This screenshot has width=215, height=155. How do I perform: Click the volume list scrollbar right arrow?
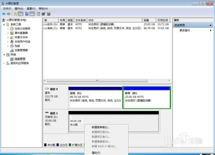coord(169,81)
